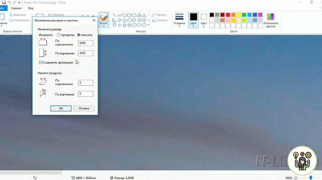The image size is (322, 180).
Task: Click the Redo arrow in the title bar
Action: click(14, 2)
